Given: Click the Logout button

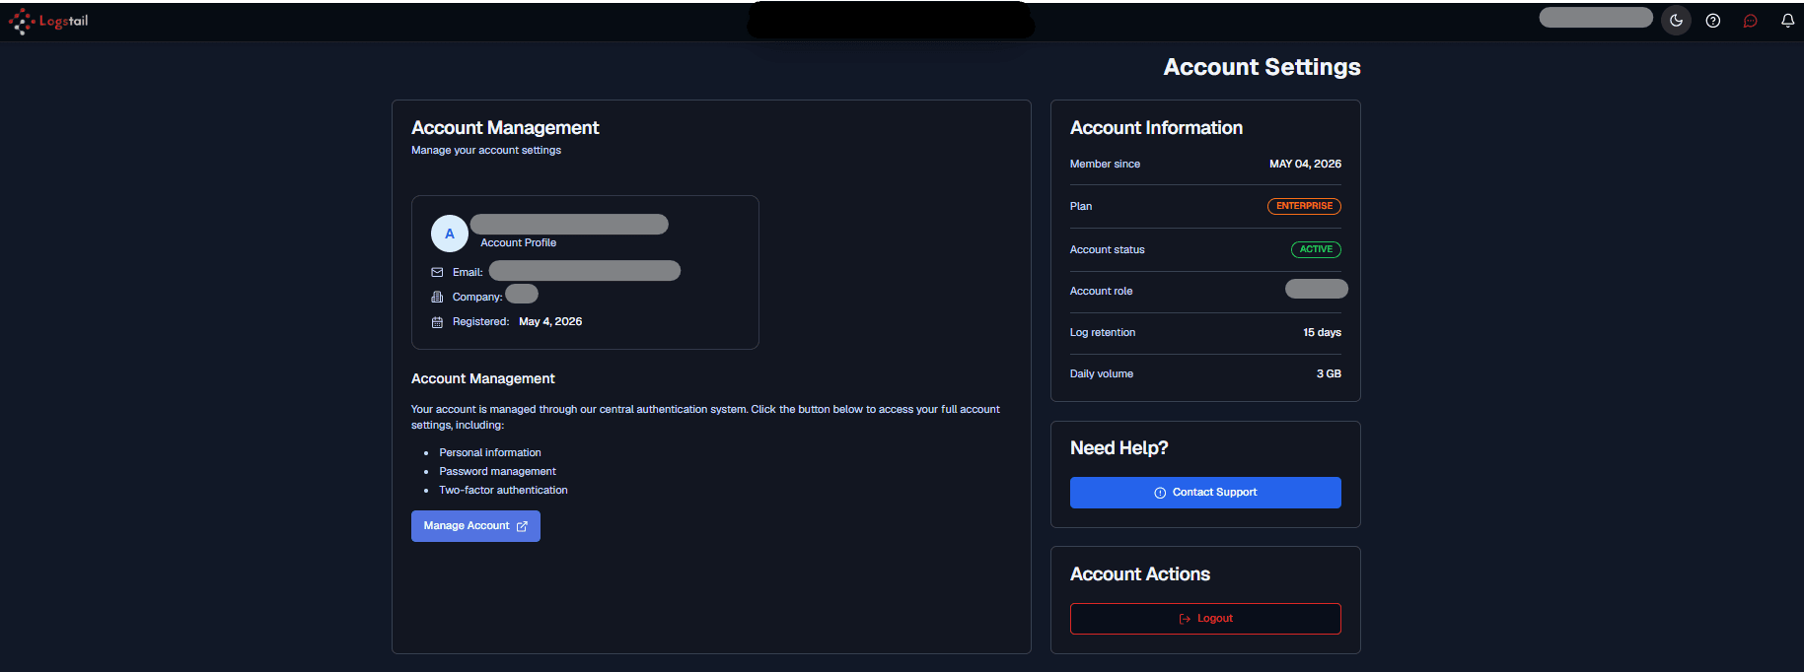Looking at the screenshot, I should pyautogui.click(x=1205, y=619).
